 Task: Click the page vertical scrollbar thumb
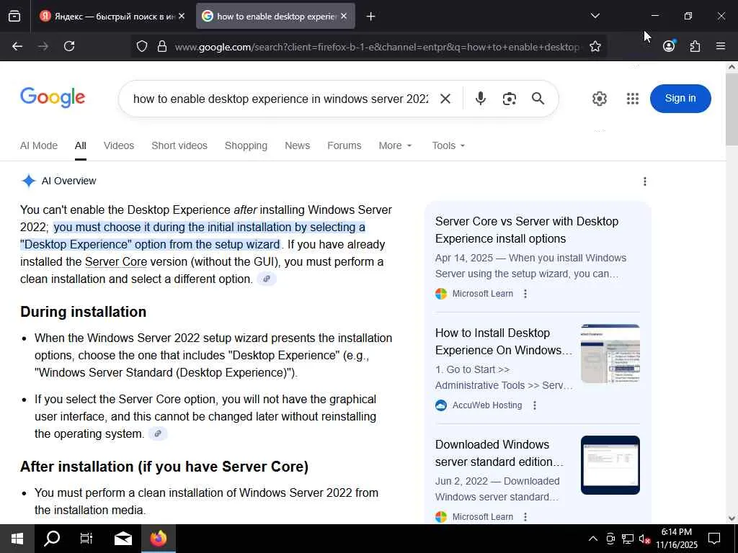coord(732,109)
